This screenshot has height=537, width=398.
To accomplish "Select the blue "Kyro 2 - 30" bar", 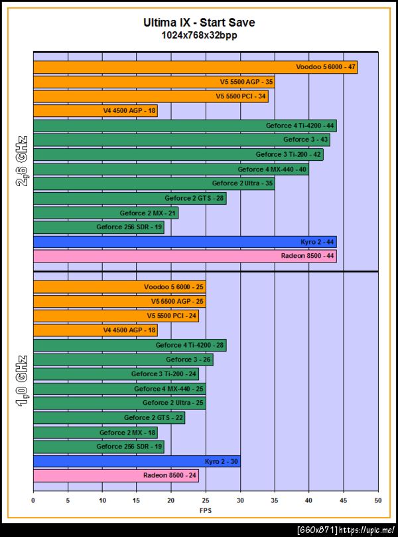I will 137,462.
